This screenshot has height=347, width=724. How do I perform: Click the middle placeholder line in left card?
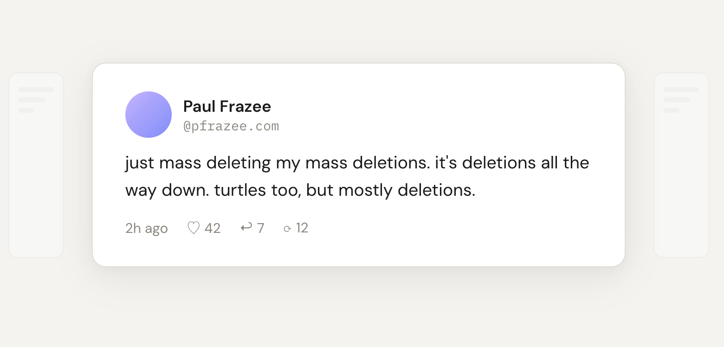point(32,100)
